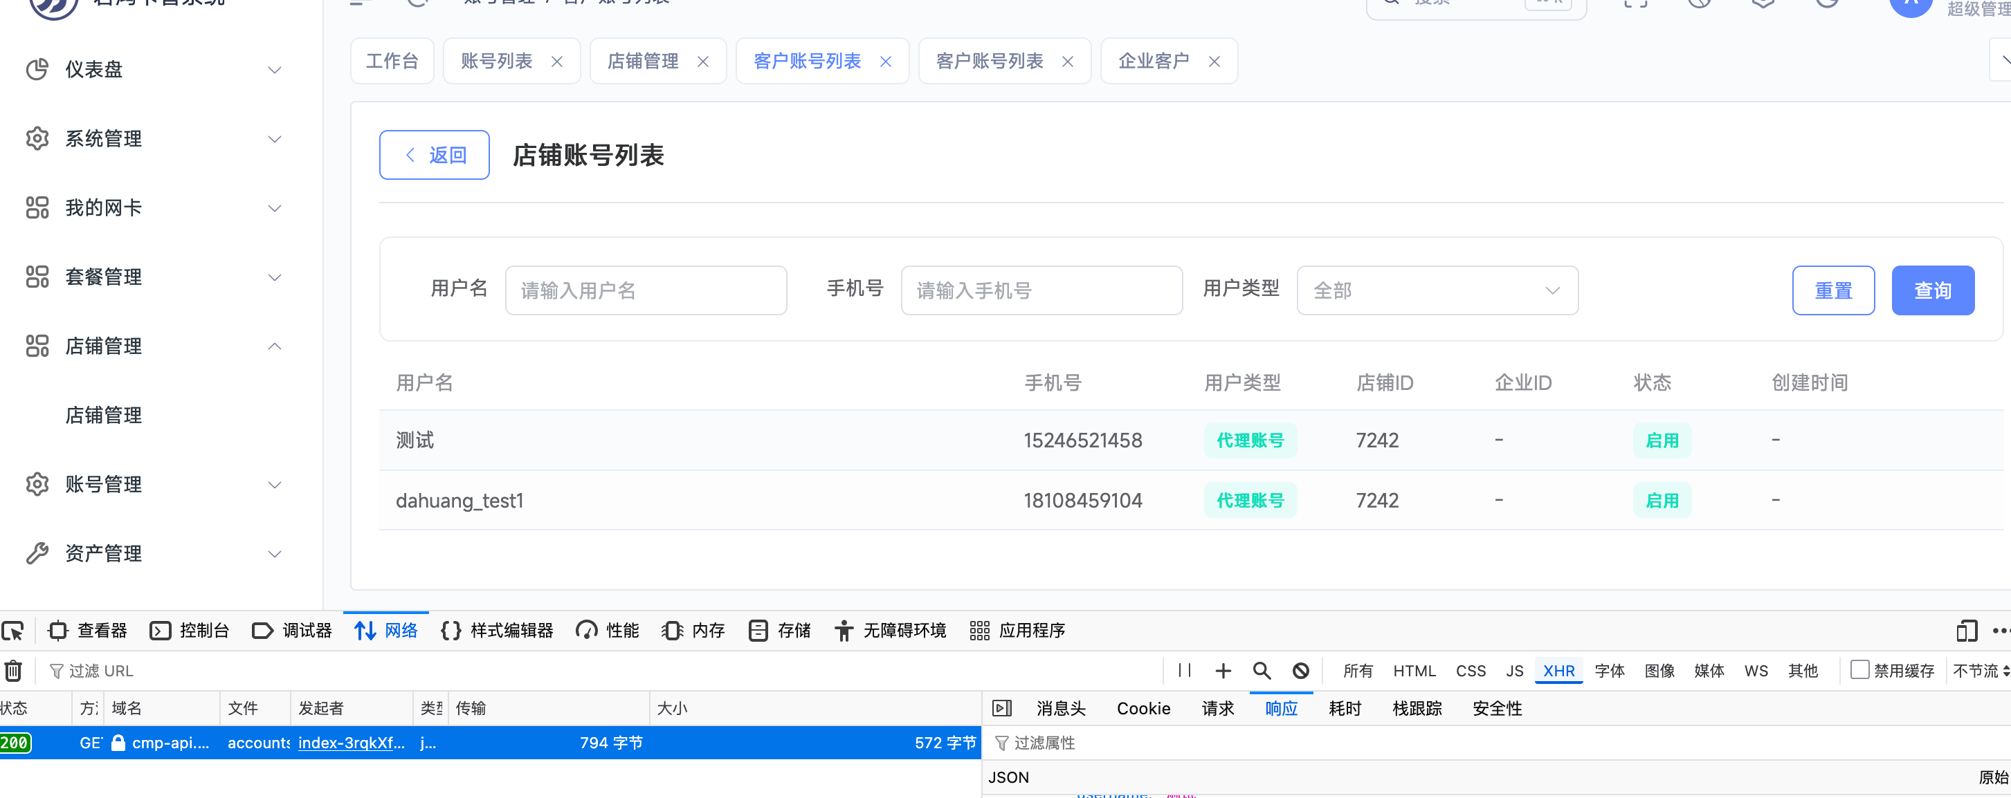Click the 查询 button

pyautogui.click(x=1932, y=291)
